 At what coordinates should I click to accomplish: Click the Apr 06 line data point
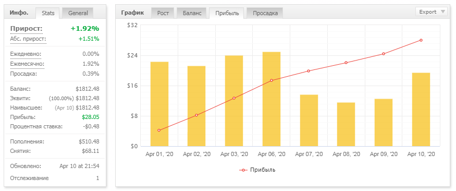point(272,80)
